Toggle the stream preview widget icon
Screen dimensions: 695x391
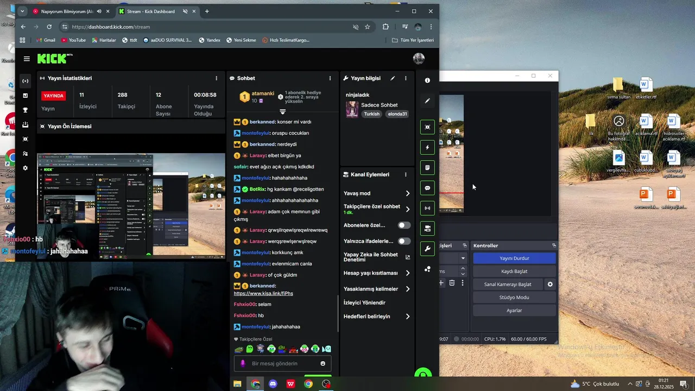(x=427, y=127)
